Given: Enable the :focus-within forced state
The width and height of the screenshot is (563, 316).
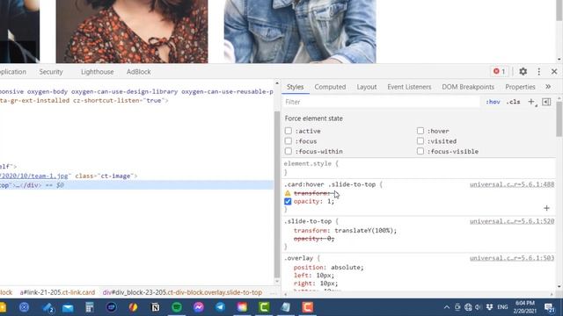Looking at the screenshot, I should [289, 151].
